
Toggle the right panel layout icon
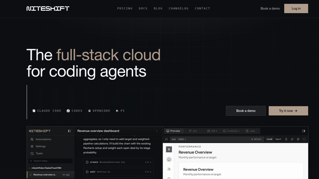[x=304, y=131]
